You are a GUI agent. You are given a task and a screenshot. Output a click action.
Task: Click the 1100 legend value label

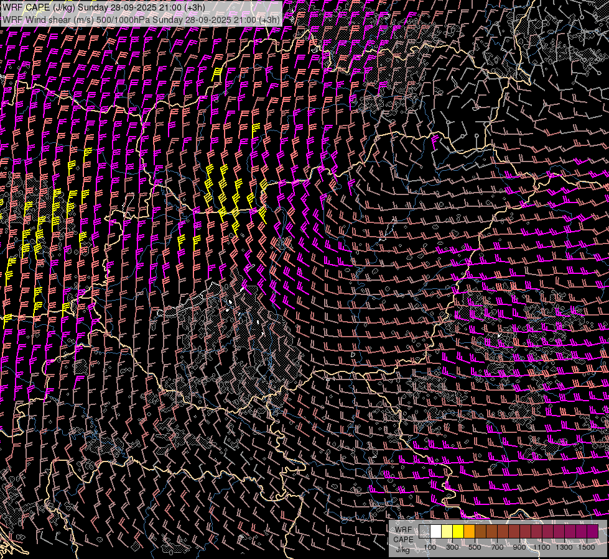pos(542,547)
